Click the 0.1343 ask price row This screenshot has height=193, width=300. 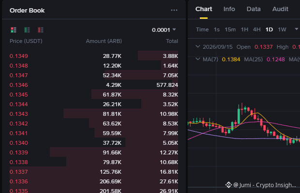(94, 114)
